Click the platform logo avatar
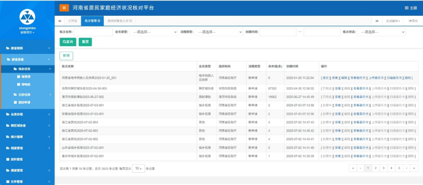Viewport: 423px width, 185px height. point(27,17)
